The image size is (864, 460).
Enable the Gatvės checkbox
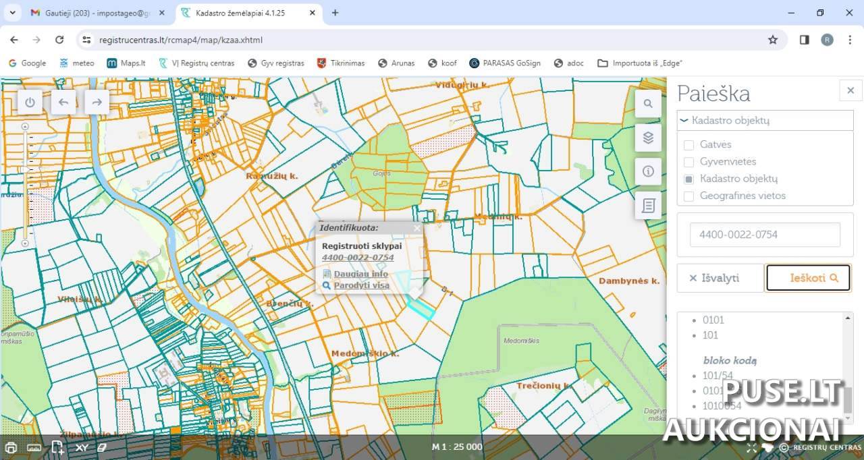[688, 145]
